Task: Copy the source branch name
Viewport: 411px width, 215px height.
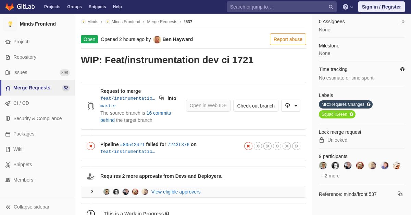Action: click(x=162, y=98)
